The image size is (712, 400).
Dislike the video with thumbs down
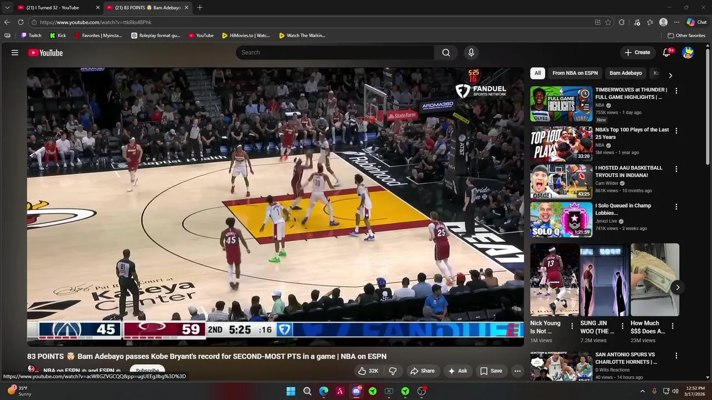pyautogui.click(x=393, y=371)
